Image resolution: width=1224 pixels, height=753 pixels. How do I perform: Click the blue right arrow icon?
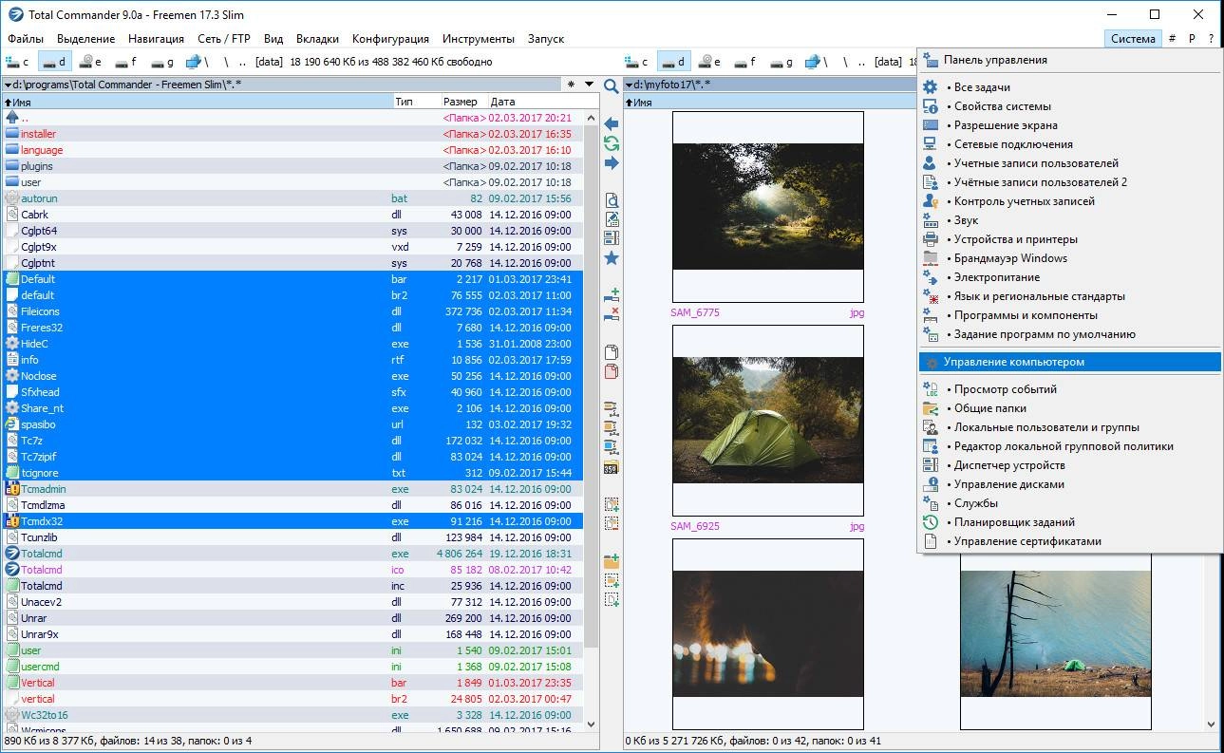click(x=612, y=163)
